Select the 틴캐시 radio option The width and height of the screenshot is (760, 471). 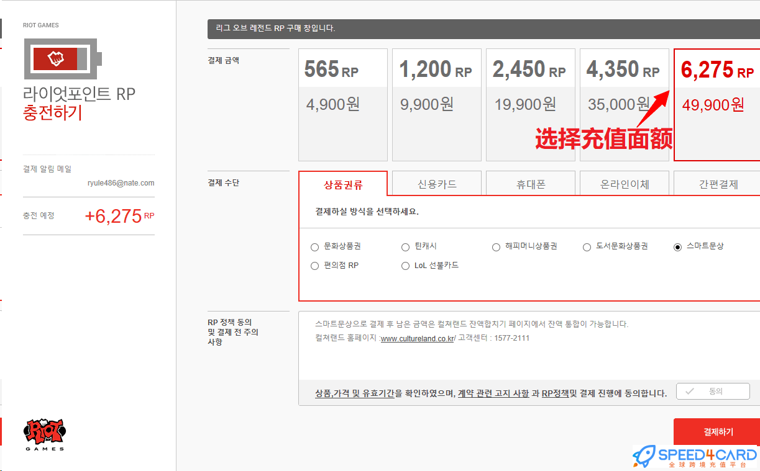click(405, 247)
